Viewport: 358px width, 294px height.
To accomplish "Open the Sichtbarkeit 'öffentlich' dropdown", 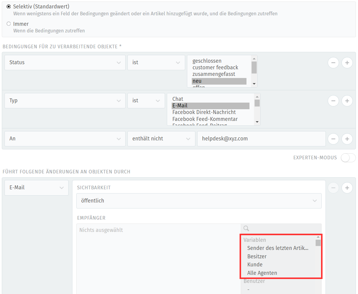I will coord(199,201).
